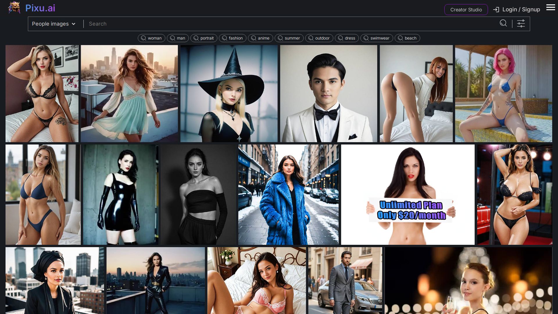The image size is (558, 314).
Task: Open the blue fur coat street thumbnail
Action: click(x=288, y=195)
